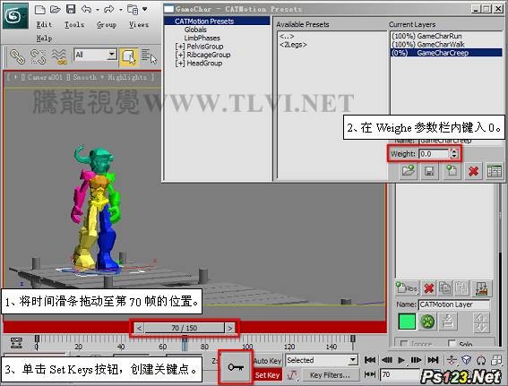Click the Open File folder icon
The height and width of the screenshot is (386, 508).
tap(56, 9)
